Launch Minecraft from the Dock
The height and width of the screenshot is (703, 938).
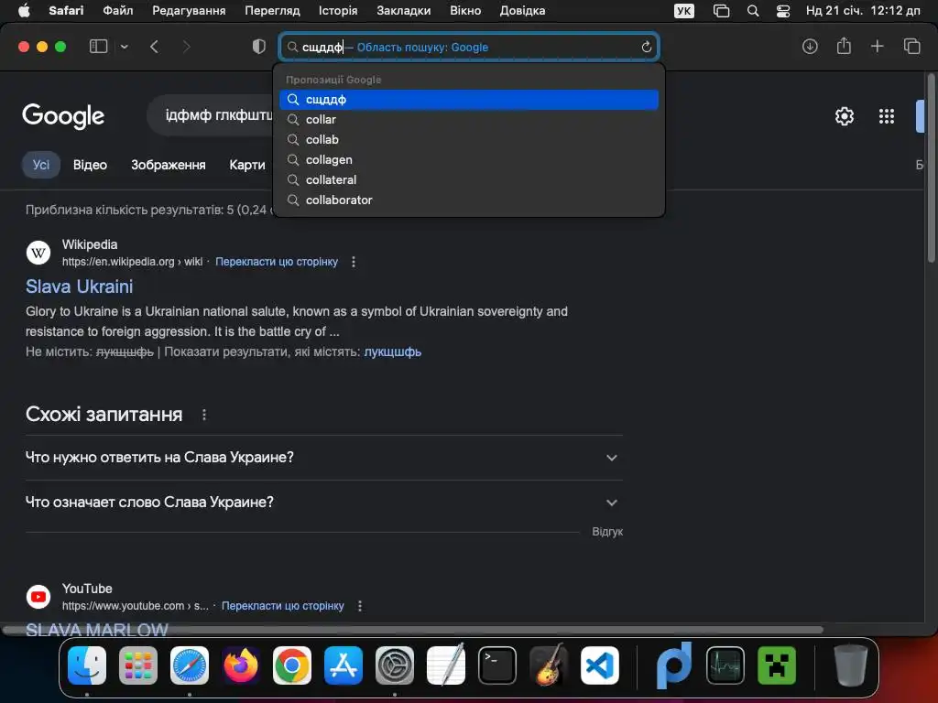(777, 665)
